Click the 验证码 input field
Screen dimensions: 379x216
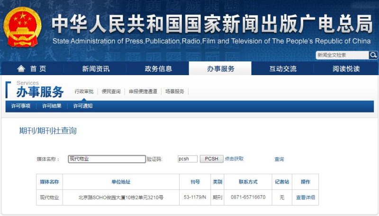click(x=188, y=159)
